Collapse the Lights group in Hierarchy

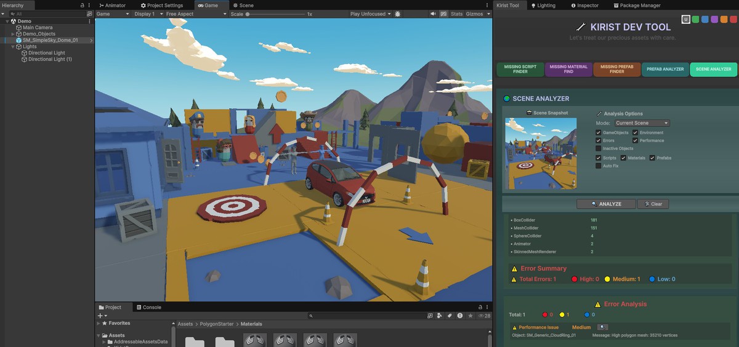tap(13, 47)
